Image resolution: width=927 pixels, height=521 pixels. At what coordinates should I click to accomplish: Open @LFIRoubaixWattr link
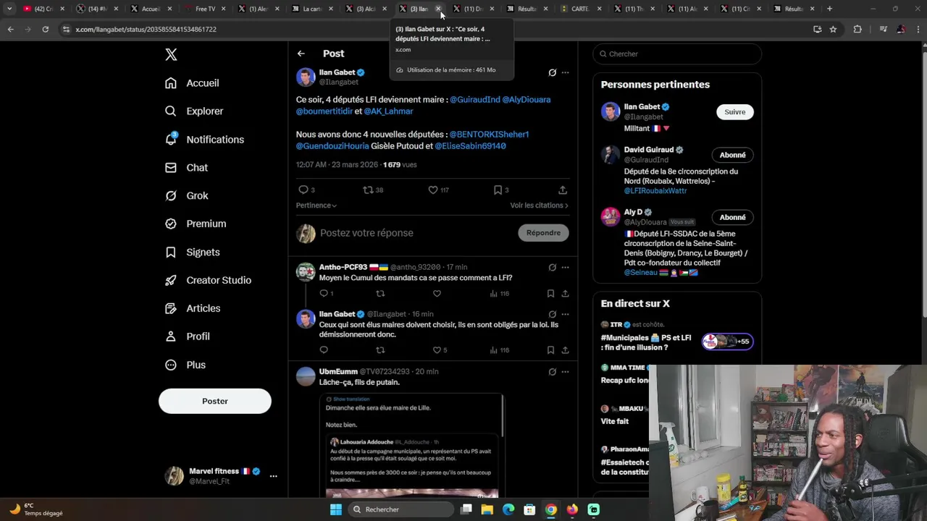pyautogui.click(x=655, y=191)
